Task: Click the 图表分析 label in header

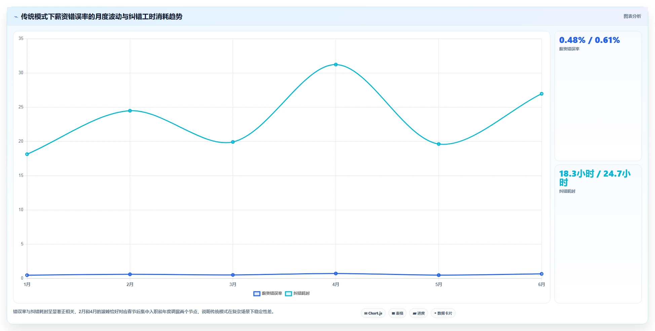Action: click(632, 16)
